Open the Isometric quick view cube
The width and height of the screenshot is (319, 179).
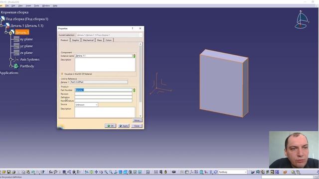click(125, 172)
